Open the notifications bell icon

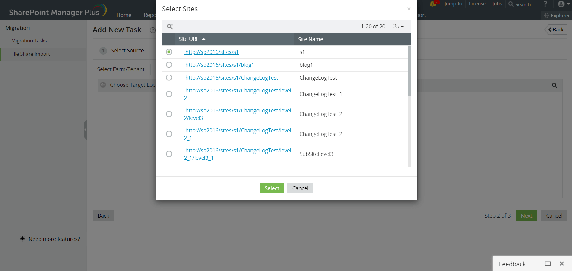(x=433, y=4)
